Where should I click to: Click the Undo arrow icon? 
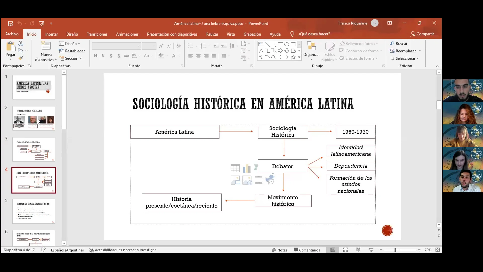click(x=20, y=23)
